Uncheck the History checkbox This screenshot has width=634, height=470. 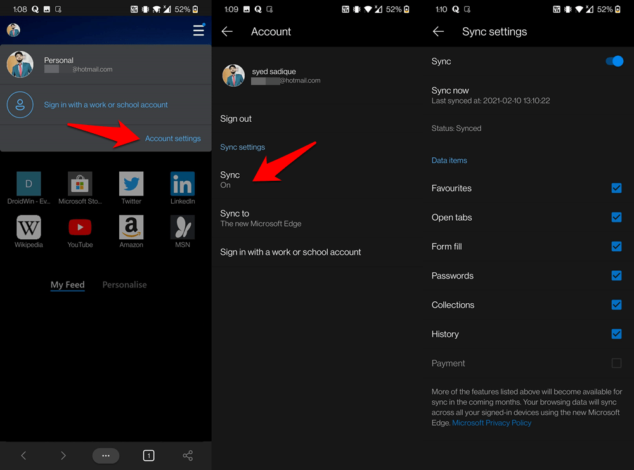(x=616, y=334)
